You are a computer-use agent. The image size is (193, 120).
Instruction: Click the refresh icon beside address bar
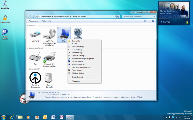point(118,17)
